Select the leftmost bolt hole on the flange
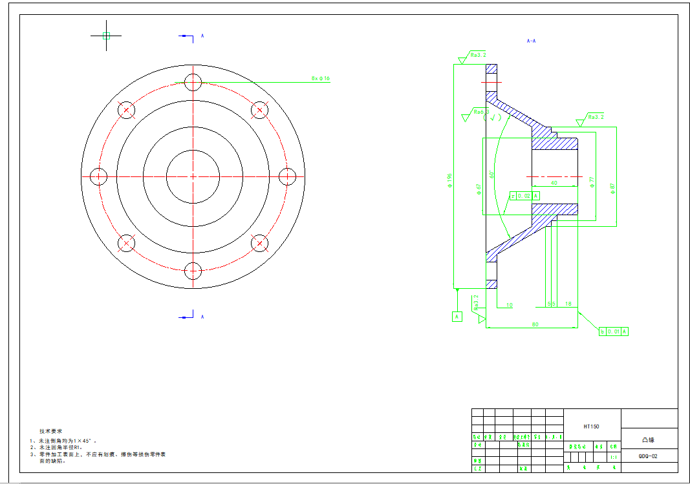 (x=98, y=176)
